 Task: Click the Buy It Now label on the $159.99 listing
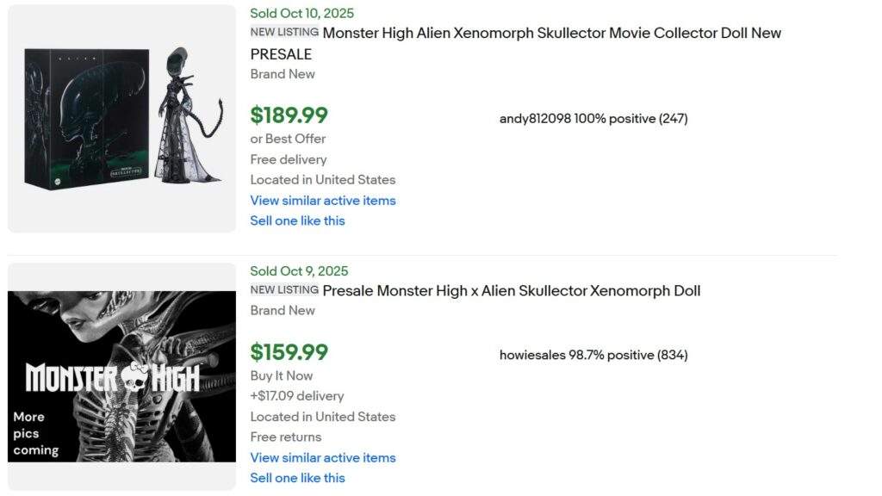click(280, 375)
